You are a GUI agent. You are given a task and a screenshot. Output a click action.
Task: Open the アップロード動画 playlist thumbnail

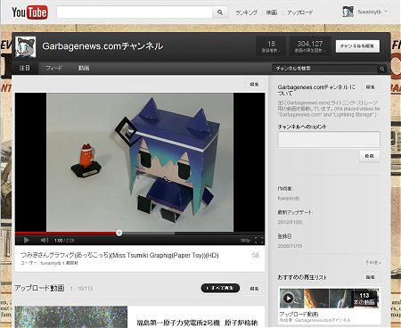[329, 298]
